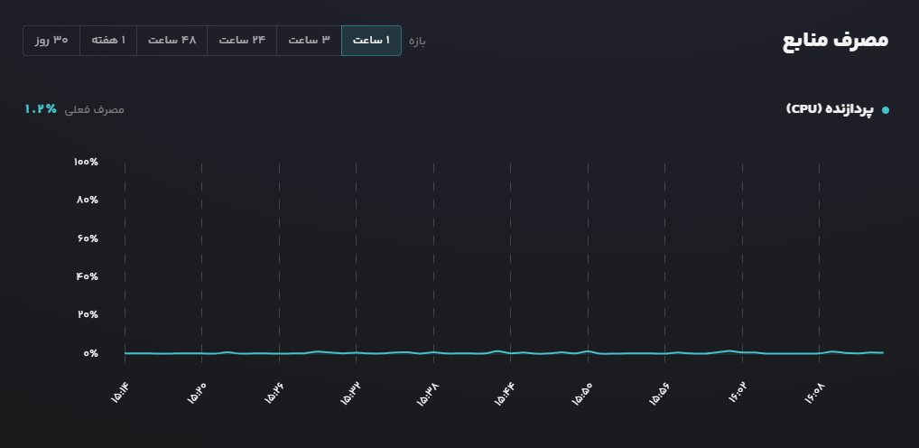Click the ۴۰% y-axis label

tap(88, 276)
